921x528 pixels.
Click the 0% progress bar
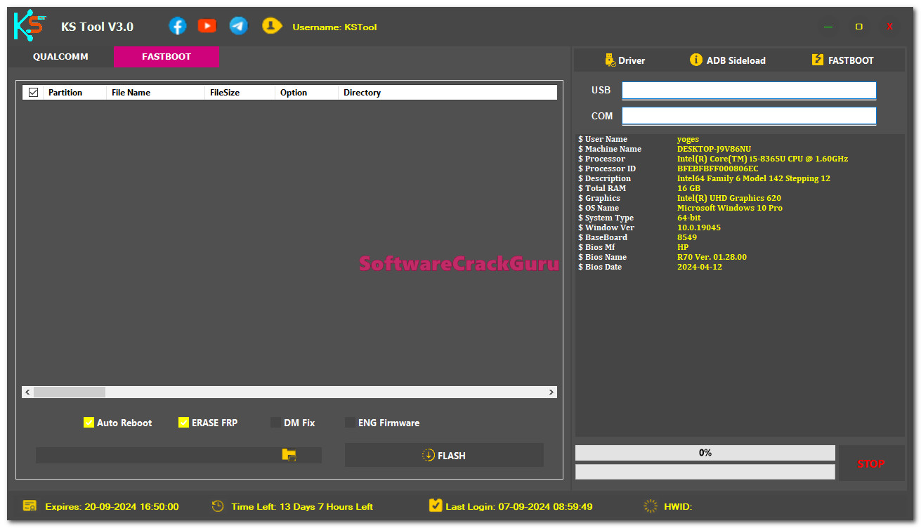point(705,453)
